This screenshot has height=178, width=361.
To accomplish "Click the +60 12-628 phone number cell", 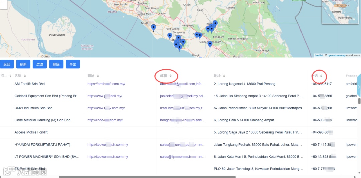I will pos(324,157).
